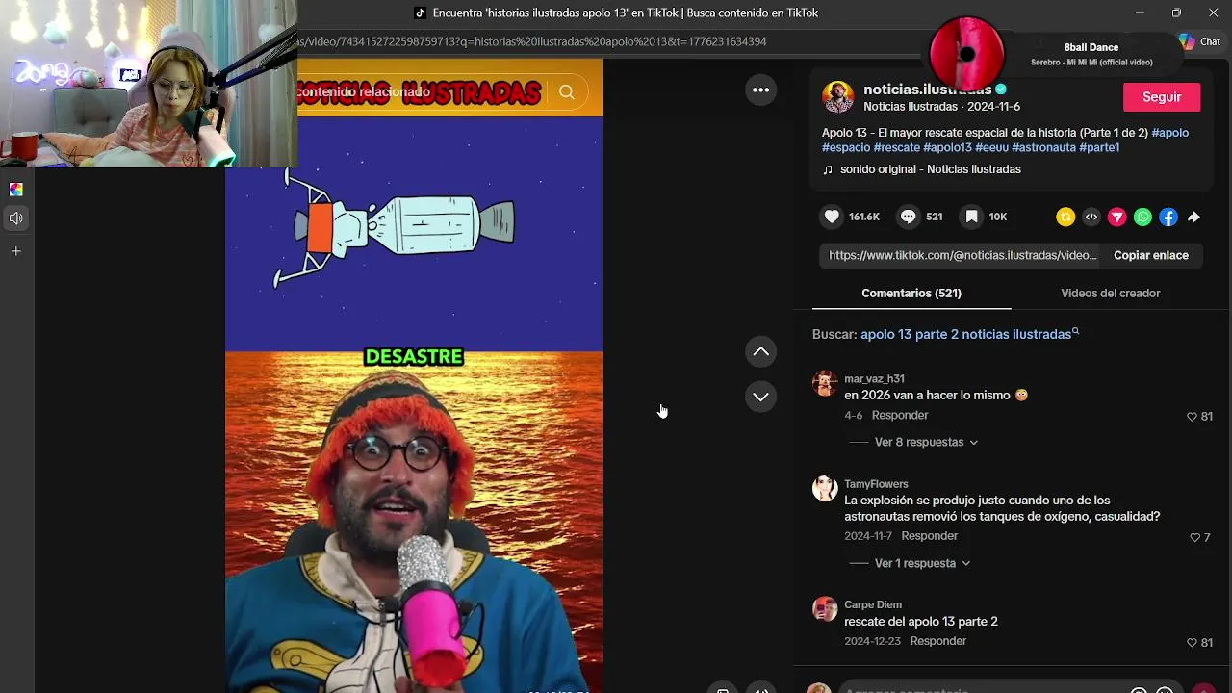Click the plus icon in left sidebar
1232x693 pixels.
pos(16,251)
